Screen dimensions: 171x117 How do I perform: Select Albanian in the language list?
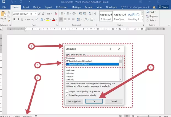tap(70, 74)
